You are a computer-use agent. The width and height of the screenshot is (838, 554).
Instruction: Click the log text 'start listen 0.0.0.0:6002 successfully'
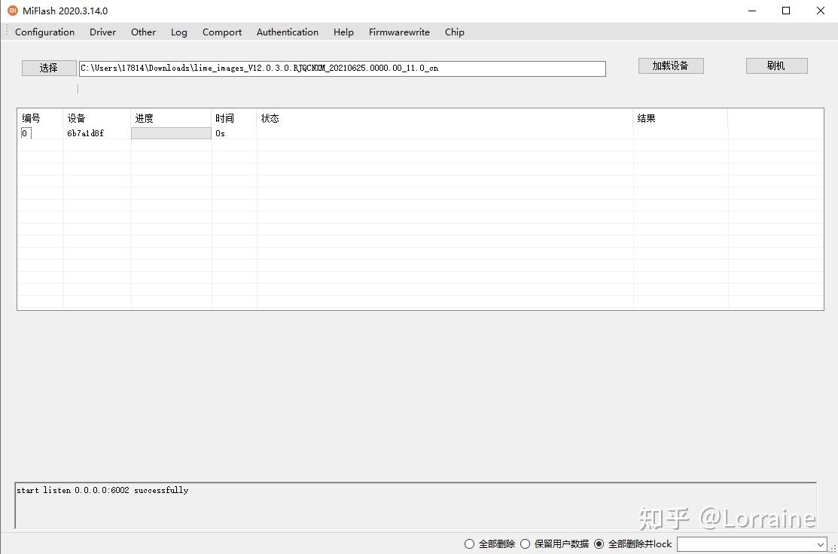(102, 490)
